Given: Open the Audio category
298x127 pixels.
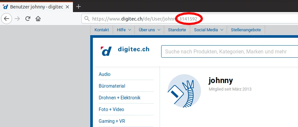Looking at the screenshot, I should coord(105,74).
